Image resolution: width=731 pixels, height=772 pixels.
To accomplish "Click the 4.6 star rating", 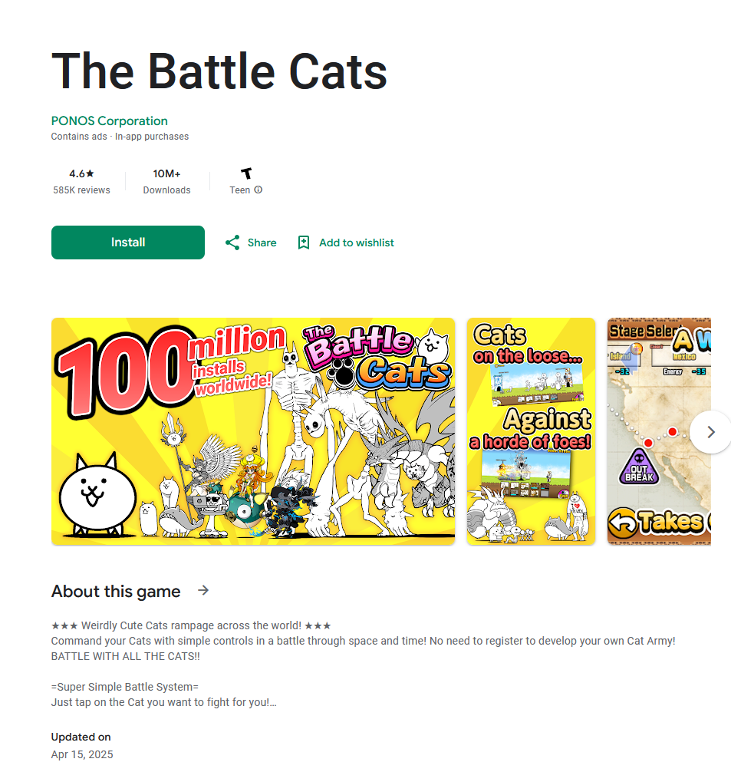I will (81, 173).
